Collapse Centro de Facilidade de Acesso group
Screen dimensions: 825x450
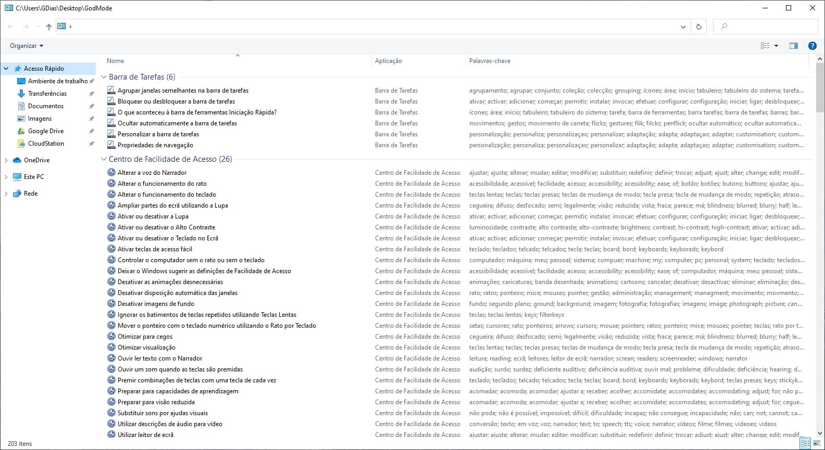point(104,159)
